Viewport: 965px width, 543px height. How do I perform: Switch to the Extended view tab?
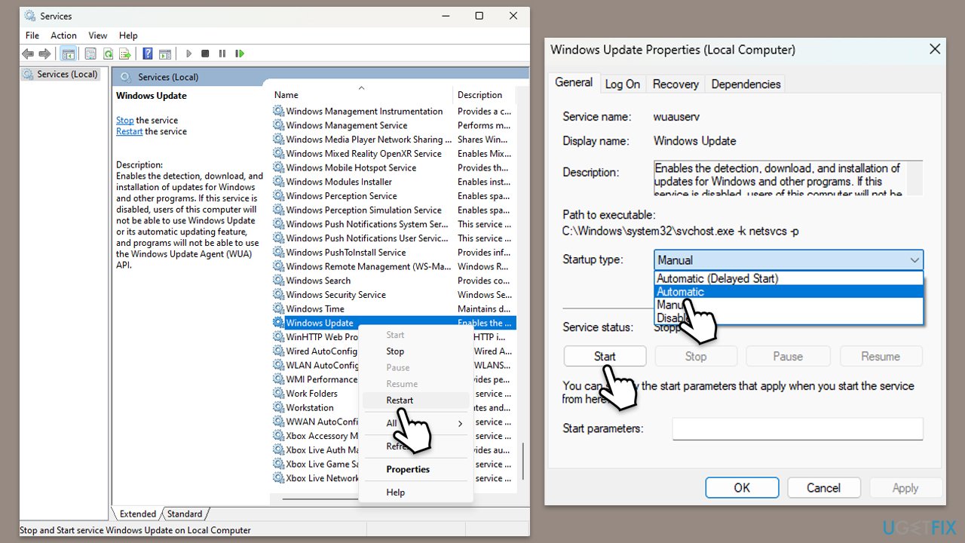[x=138, y=514]
